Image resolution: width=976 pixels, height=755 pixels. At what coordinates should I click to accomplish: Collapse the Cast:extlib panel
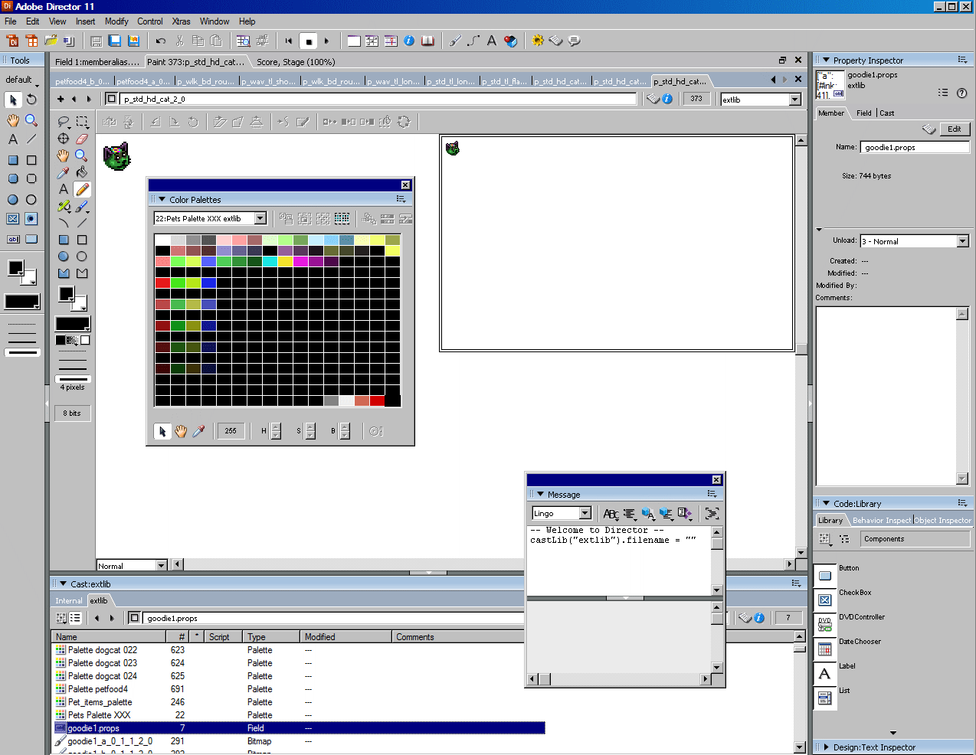pos(63,583)
